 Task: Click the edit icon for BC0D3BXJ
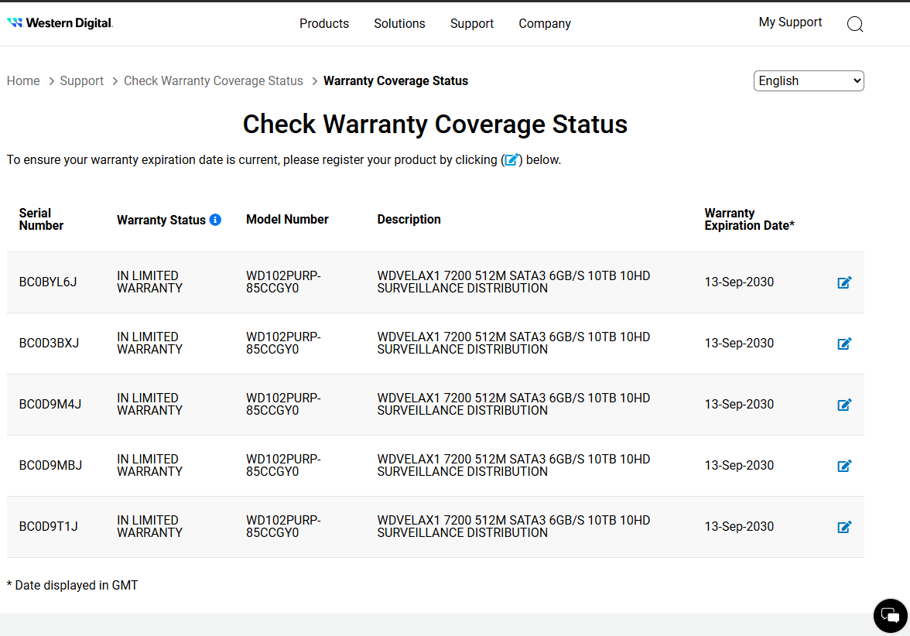coord(844,344)
